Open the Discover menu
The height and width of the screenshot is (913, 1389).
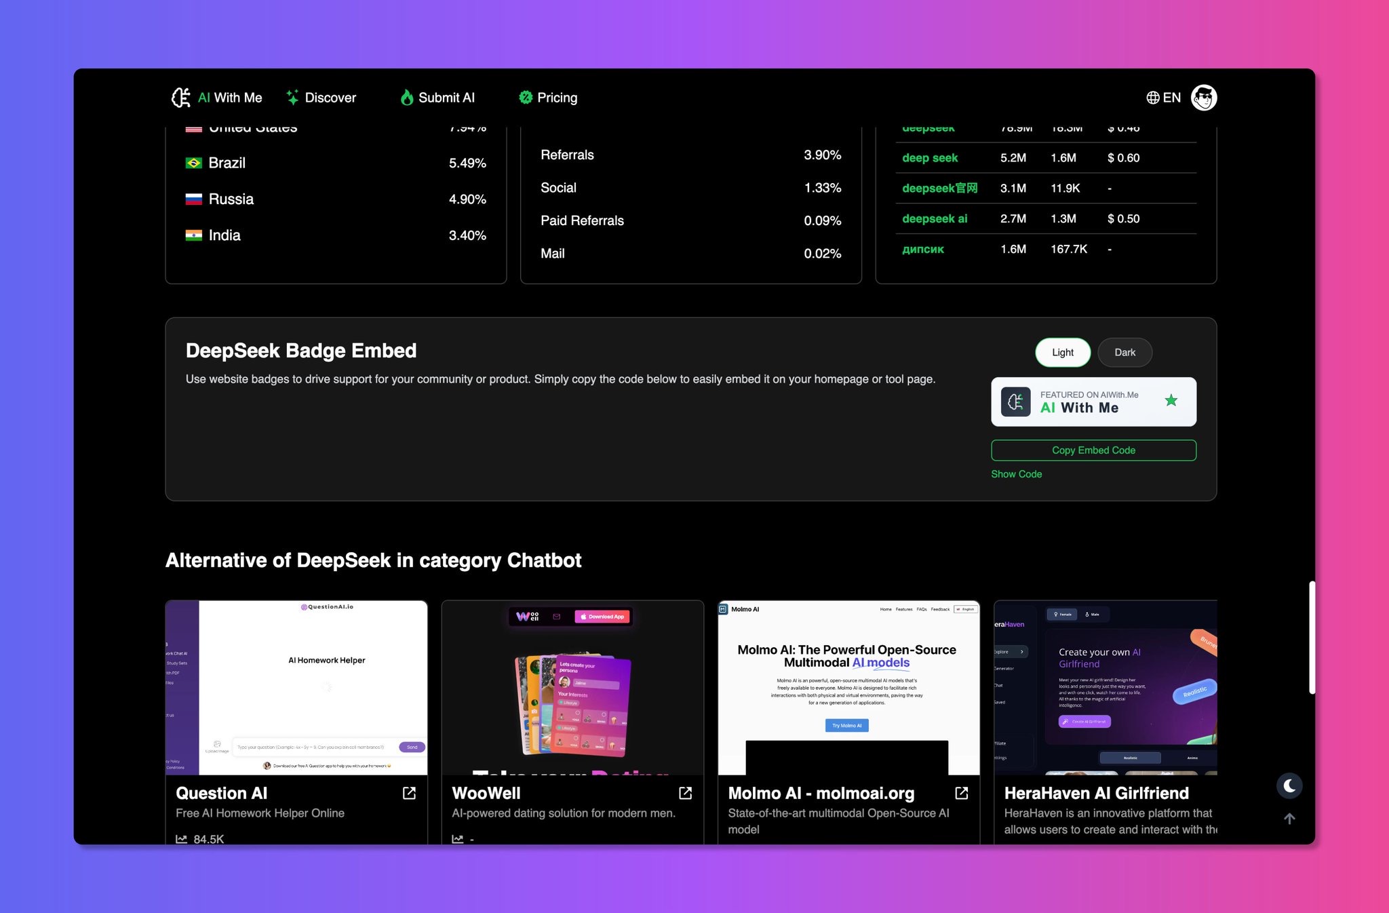click(x=330, y=98)
